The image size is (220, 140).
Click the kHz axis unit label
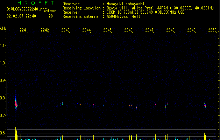[3, 28]
